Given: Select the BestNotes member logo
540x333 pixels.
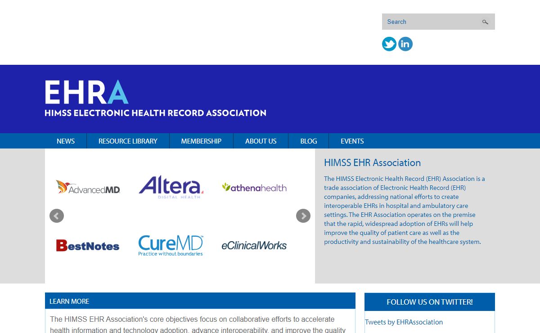Looking at the screenshot, I should 88,245.
